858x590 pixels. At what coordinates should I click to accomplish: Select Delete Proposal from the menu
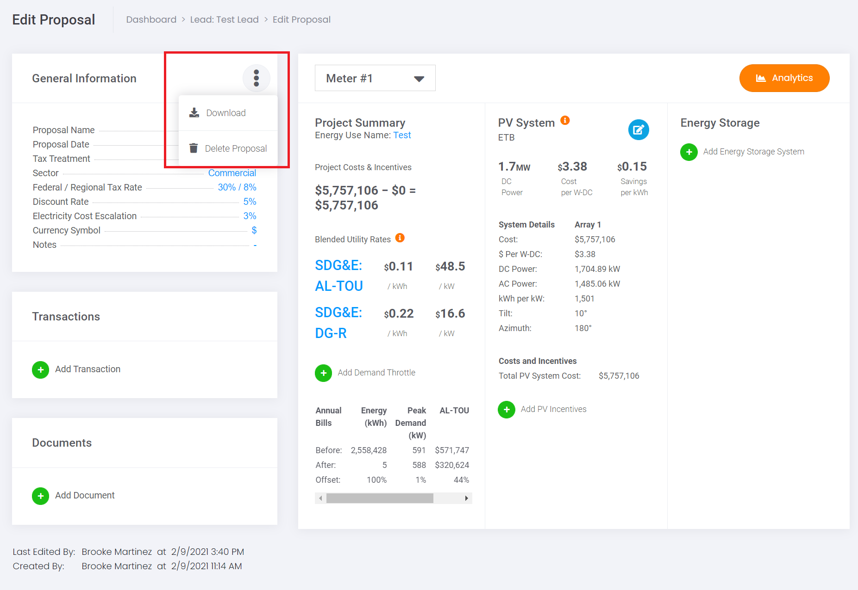(x=236, y=148)
